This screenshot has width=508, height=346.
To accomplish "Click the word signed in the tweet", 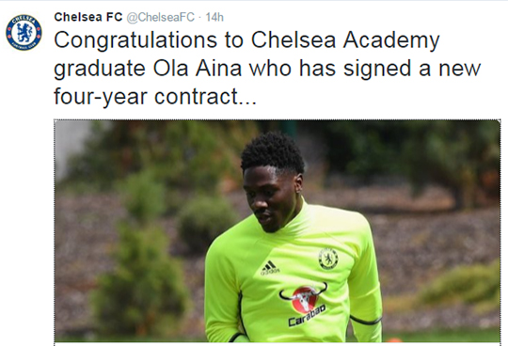I will tap(377, 69).
